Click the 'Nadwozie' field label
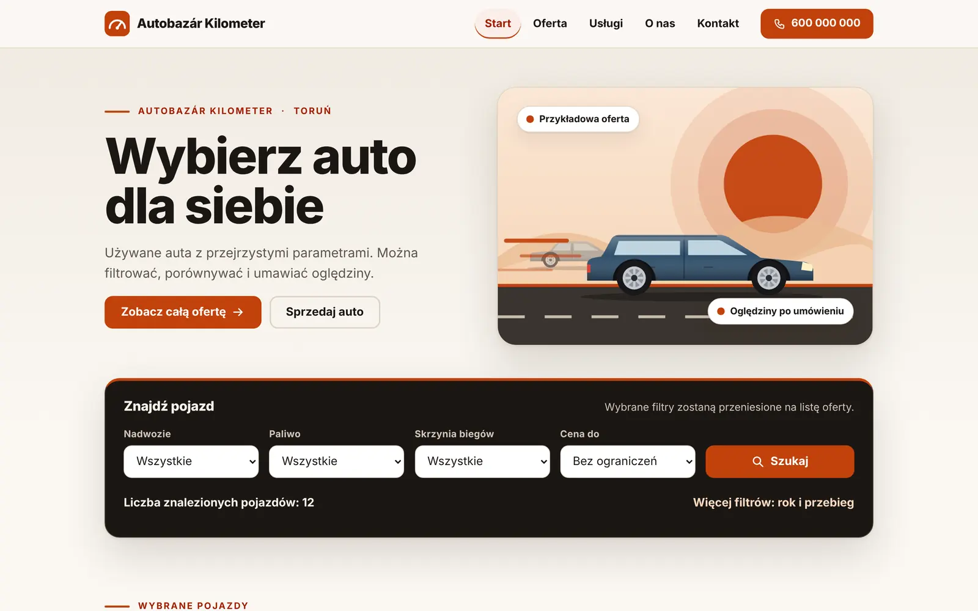The height and width of the screenshot is (611, 978). [x=147, y=434]
